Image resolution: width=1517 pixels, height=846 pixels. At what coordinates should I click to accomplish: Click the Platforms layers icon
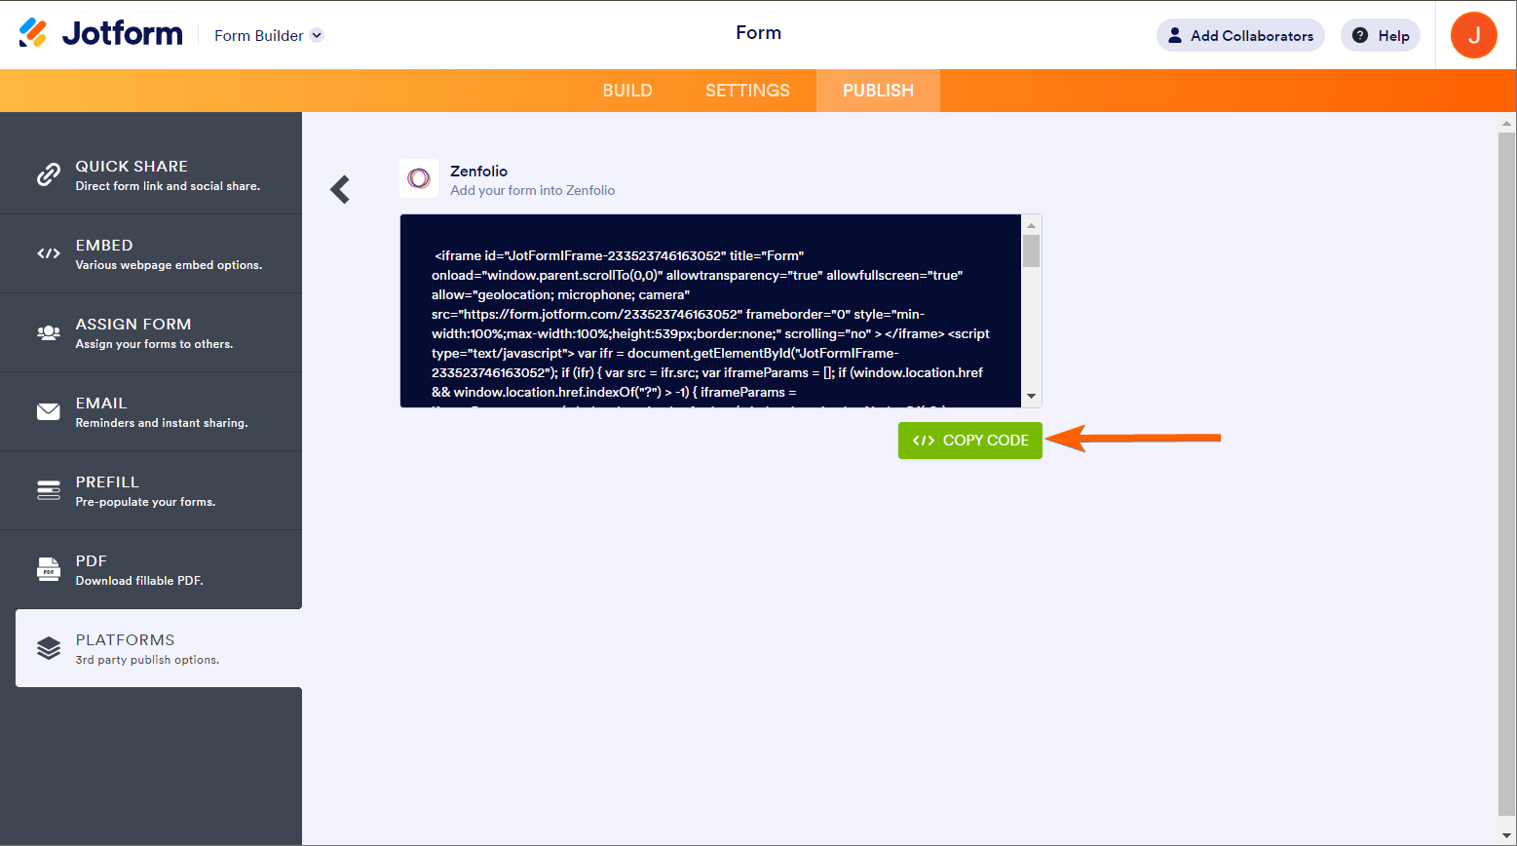click(x=49, y=648)
